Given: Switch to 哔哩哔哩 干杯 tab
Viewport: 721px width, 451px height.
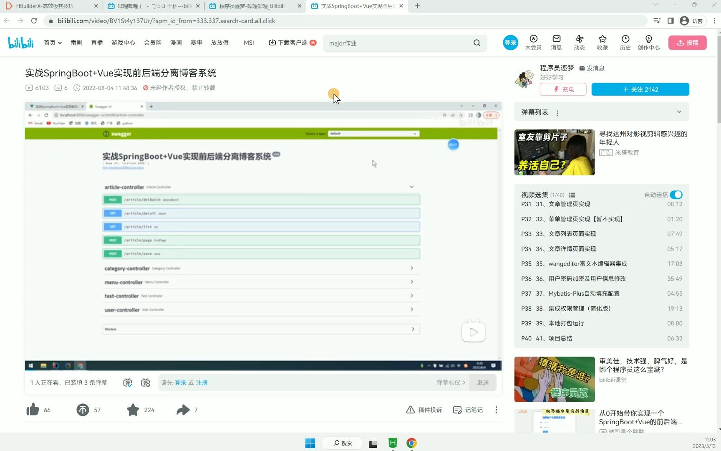Looking at the screenshot, I should pos(153,6).
